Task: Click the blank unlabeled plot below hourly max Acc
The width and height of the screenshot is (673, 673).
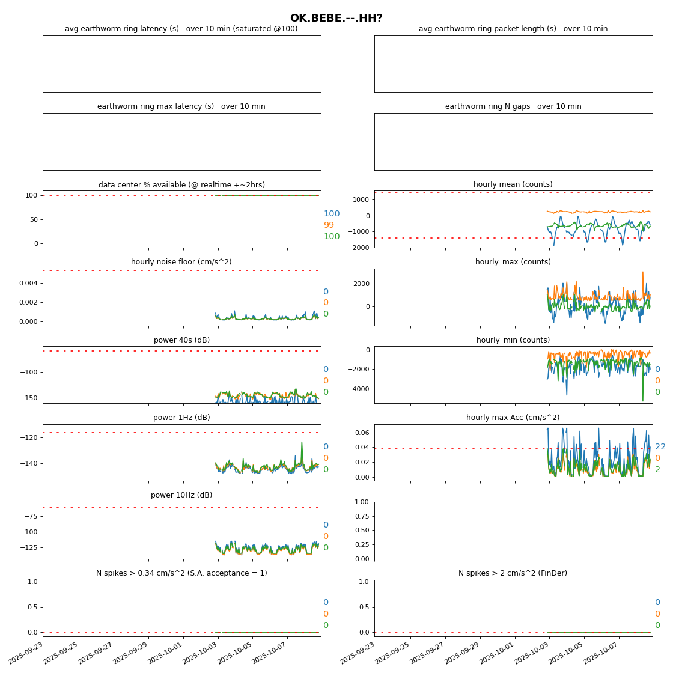Action: pyautogui.click(x=513, y=530)
